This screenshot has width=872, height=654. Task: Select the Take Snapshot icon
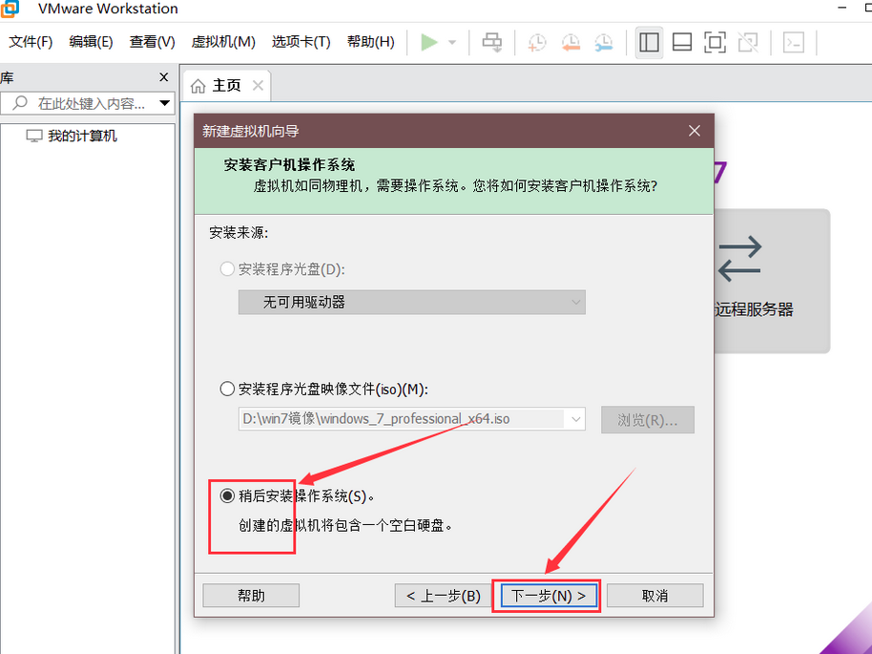point(535,42)
